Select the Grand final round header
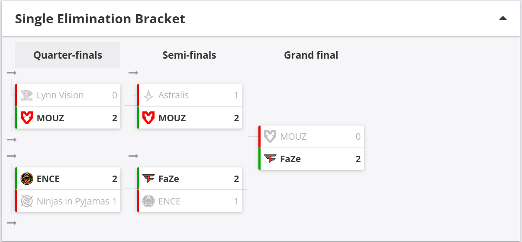The width and height of the screenshot is (522, 242). point(311,55)
